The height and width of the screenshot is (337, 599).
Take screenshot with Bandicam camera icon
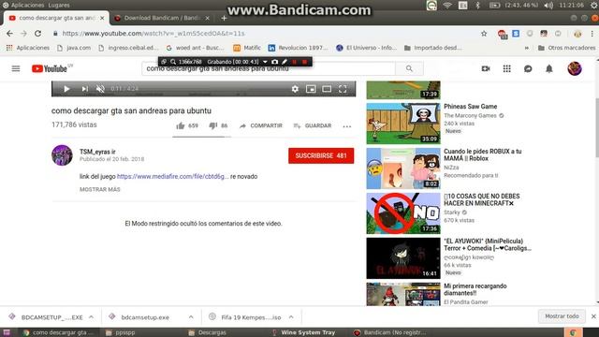pyautogui.click(x=274, y=62)
